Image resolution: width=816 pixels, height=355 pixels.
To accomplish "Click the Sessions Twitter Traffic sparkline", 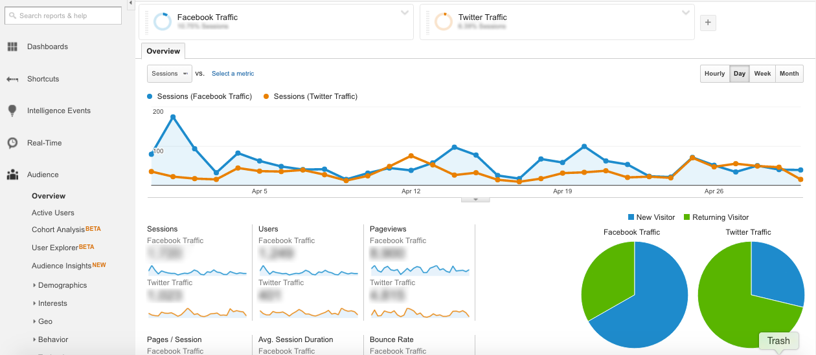I will [197, 312].
